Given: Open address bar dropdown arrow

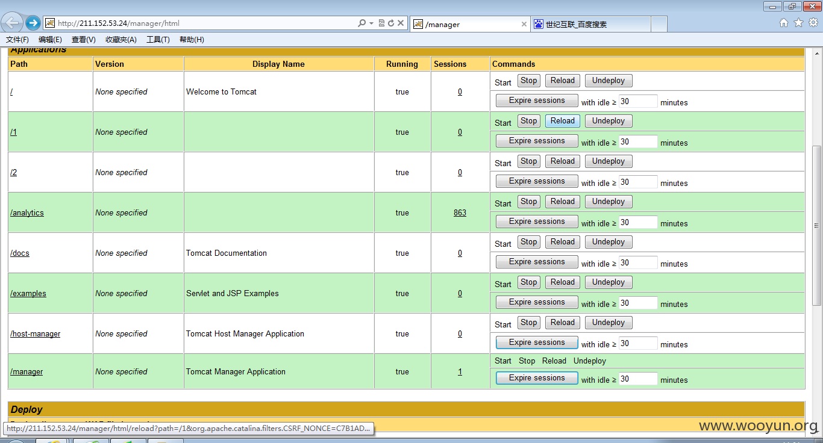Looking at the screenshot, I should click(371, 23).
